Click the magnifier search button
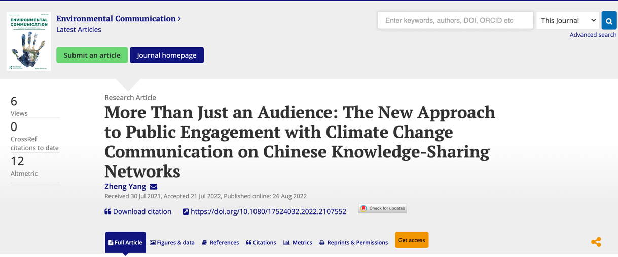Viewport: 618px width, 257px height. [x=609, y=21]
